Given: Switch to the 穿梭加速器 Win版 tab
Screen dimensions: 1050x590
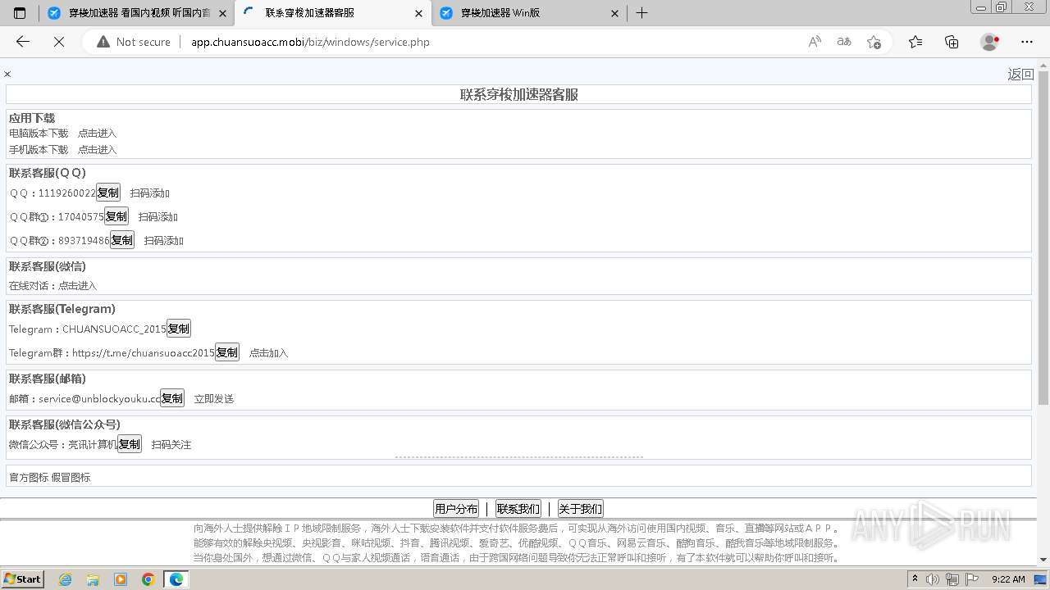Looking at the screenshot, I should [529, 13].
